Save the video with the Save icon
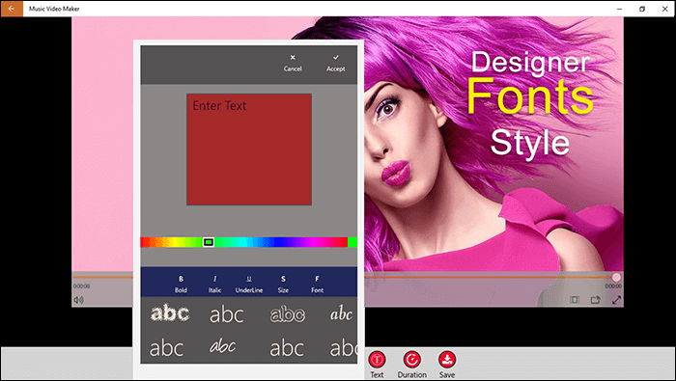This screenshot has height=381, width=676. [447, 365]
